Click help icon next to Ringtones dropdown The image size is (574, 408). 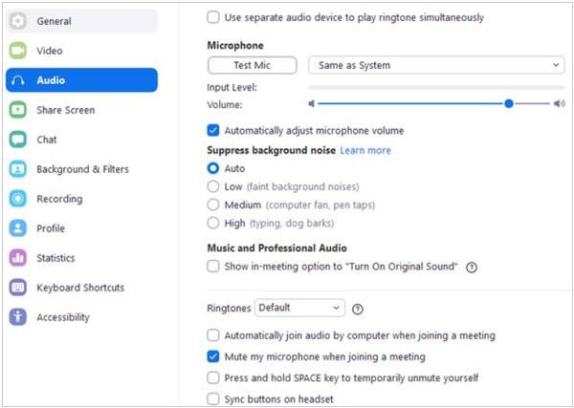[x=357, y=310]
